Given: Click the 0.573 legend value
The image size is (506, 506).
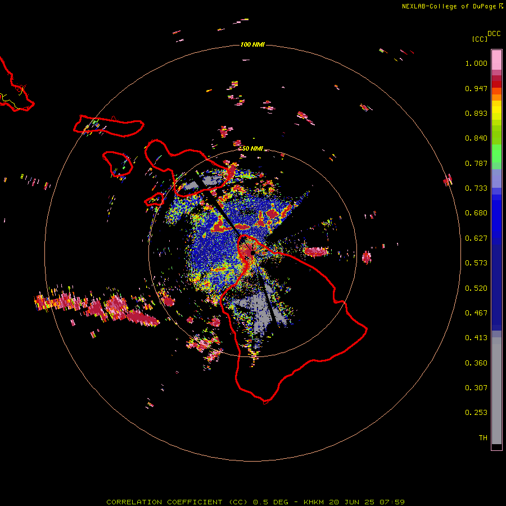Looking at the screenshot, I should [x=476, y=263].
